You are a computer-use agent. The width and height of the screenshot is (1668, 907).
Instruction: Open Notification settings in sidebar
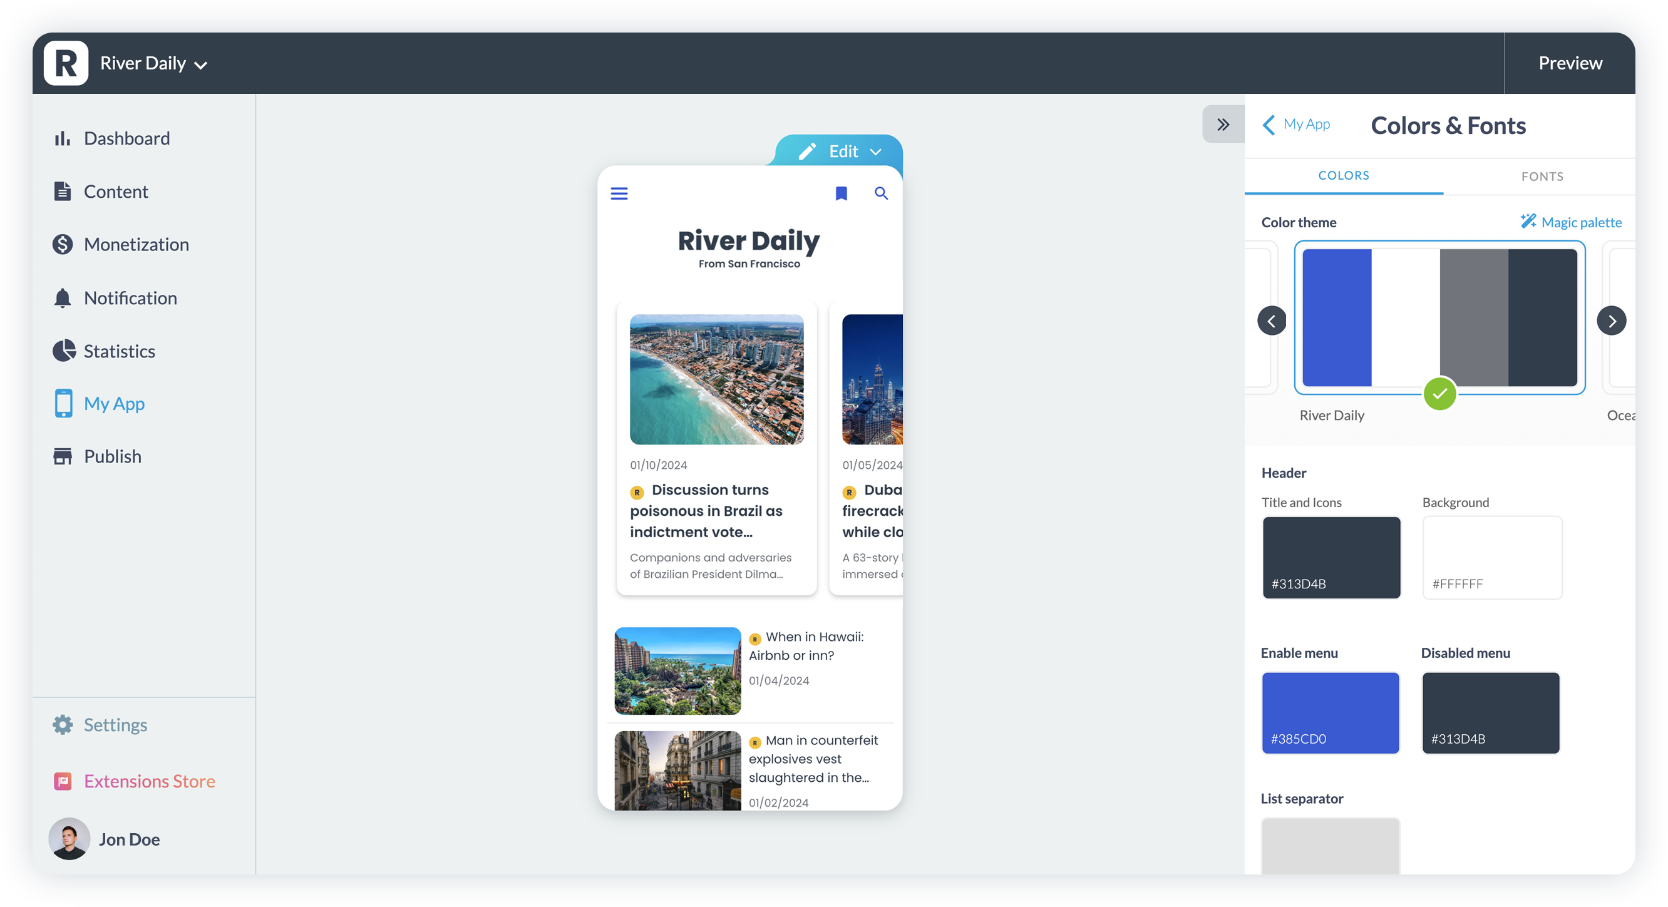[130, 298]
